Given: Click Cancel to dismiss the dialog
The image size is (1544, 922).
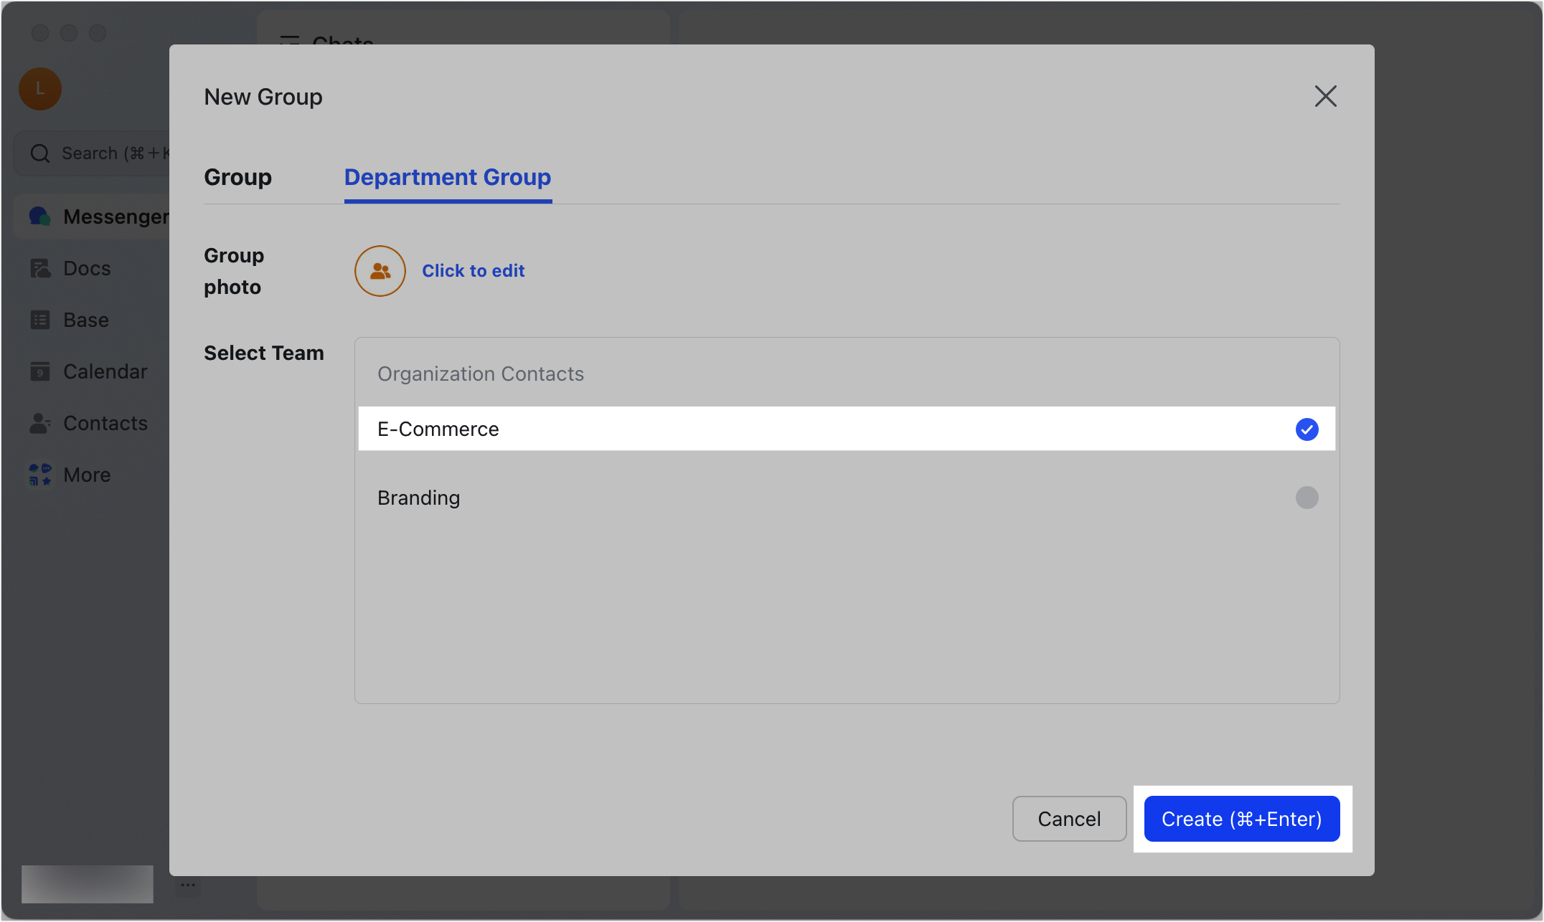Looking at the screenshot, I should point(1069,818).
